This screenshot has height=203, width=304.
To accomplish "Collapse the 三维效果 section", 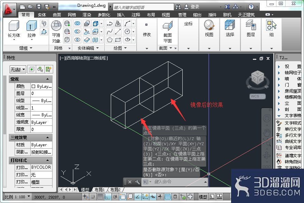I will coord(47,137).
